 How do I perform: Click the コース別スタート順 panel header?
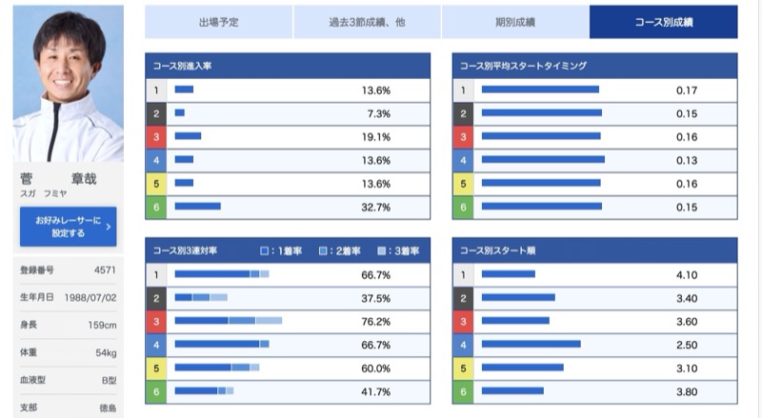tap(594, 251)
